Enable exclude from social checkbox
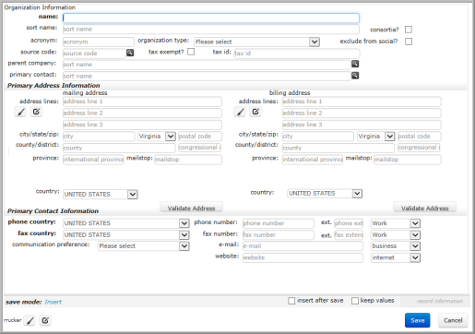 [x=409, y=42]
